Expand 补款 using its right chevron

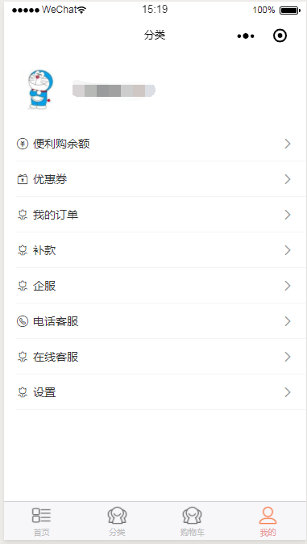[287, 250]
